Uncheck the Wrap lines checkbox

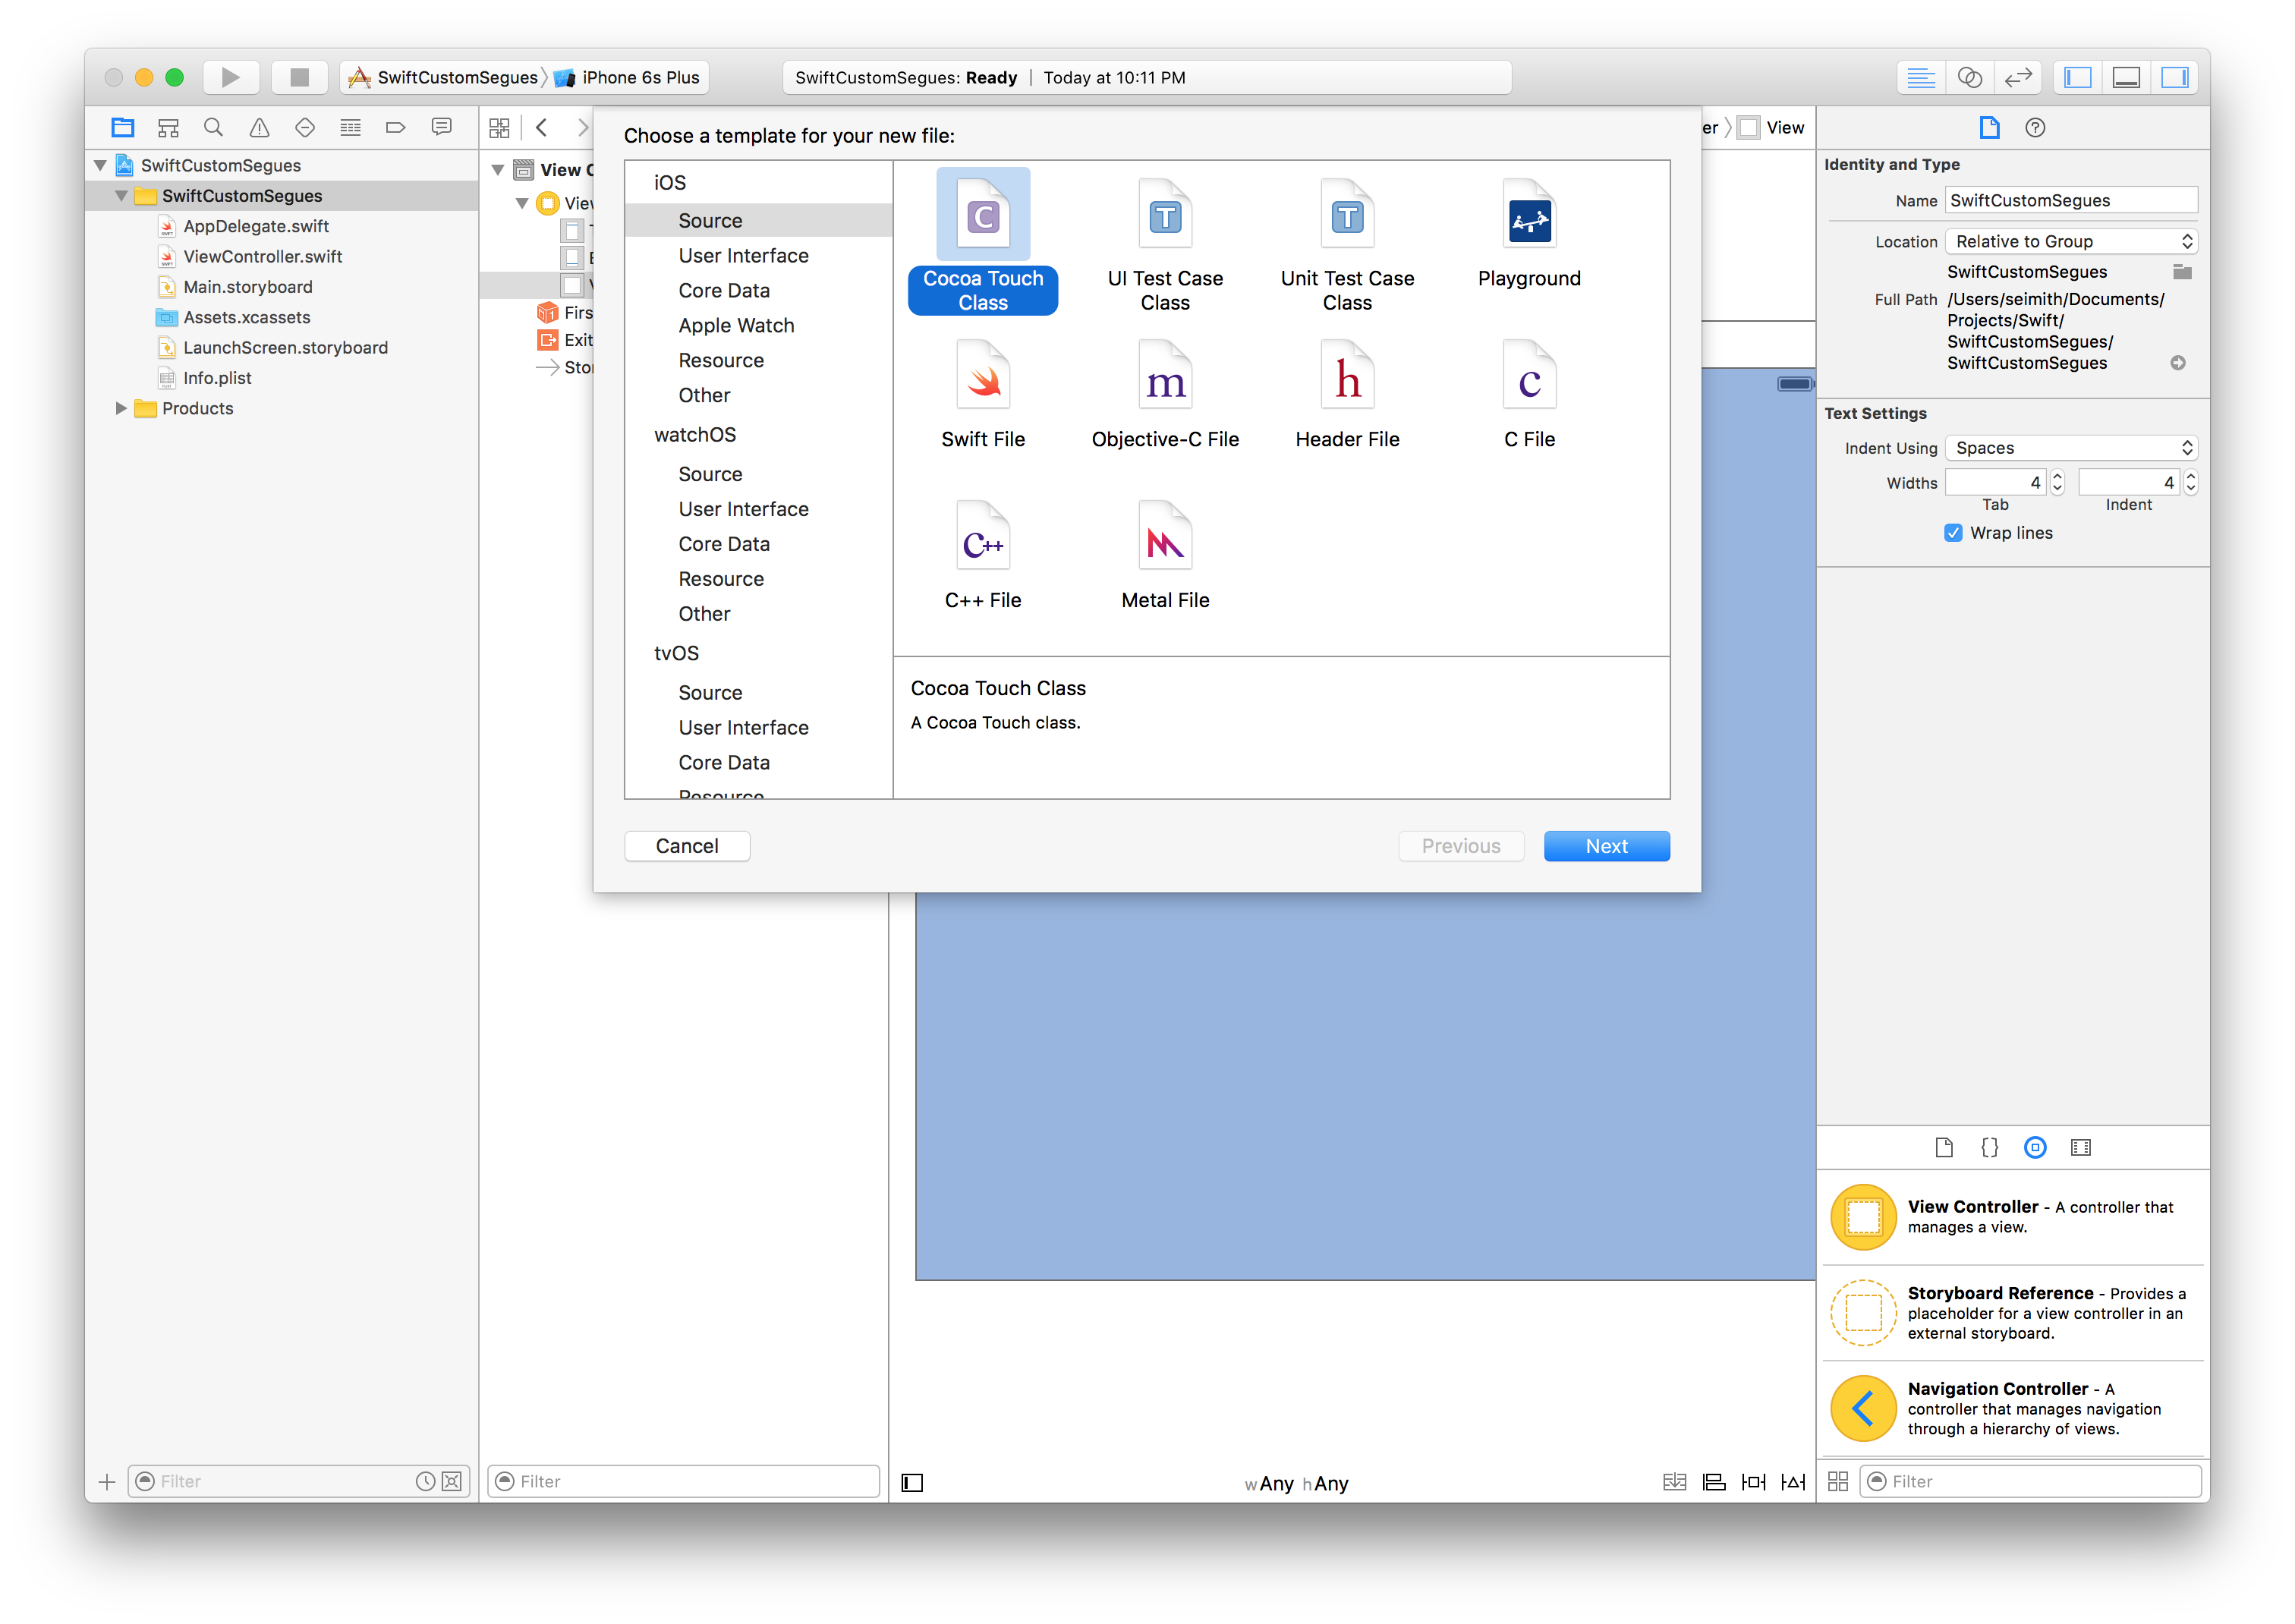tap(1953, 533)
